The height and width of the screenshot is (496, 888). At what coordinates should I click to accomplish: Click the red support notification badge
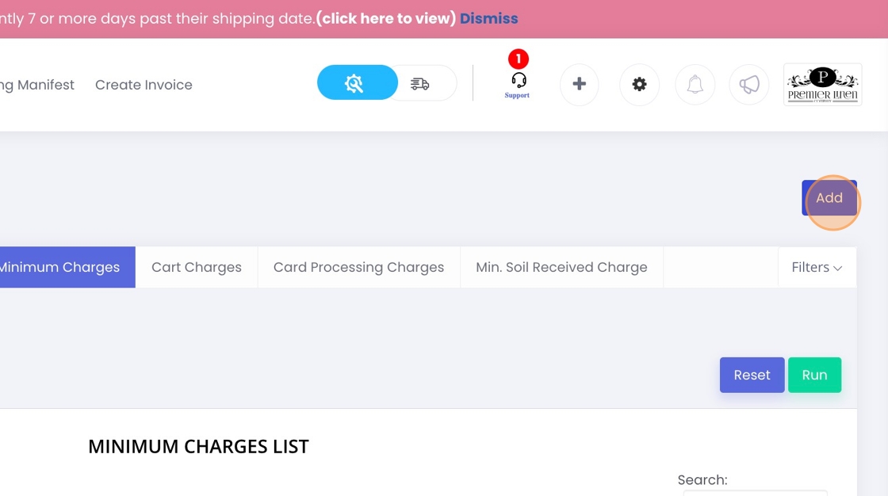point(518,59)
